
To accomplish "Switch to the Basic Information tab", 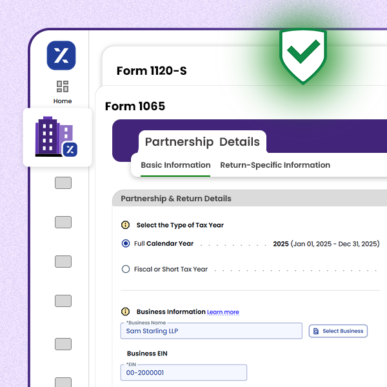I will (175, 165).
